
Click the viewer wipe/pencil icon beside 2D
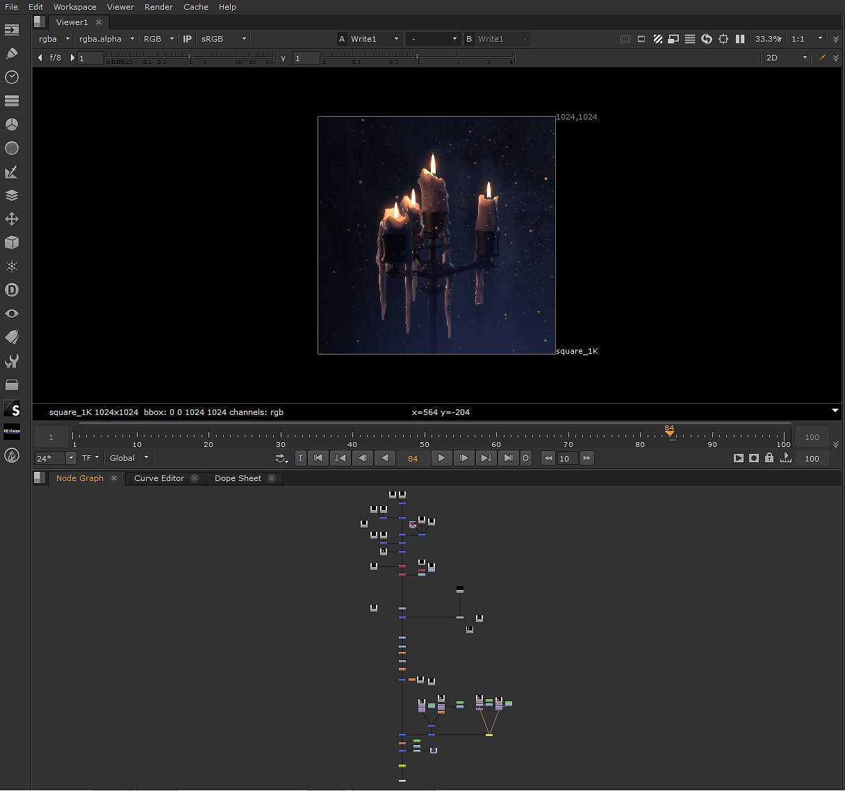pos(822,58)
